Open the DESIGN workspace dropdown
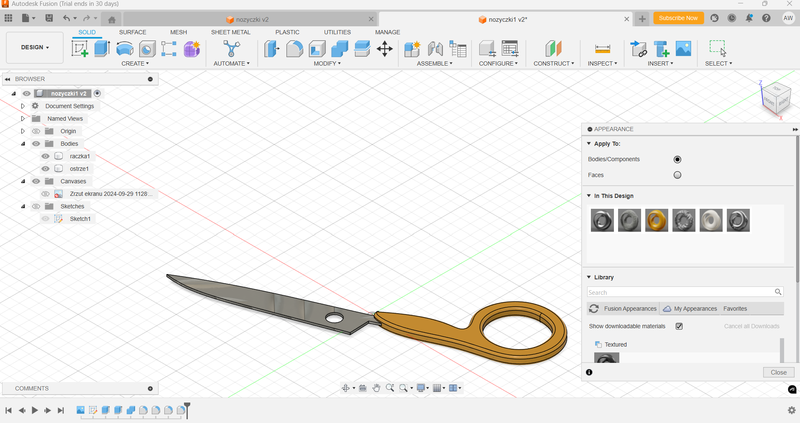800x423 pixels. [35, 47]
